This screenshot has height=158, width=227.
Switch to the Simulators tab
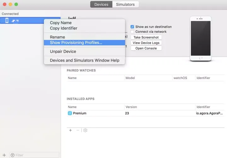pyautogui.click(x=125, y=4)
